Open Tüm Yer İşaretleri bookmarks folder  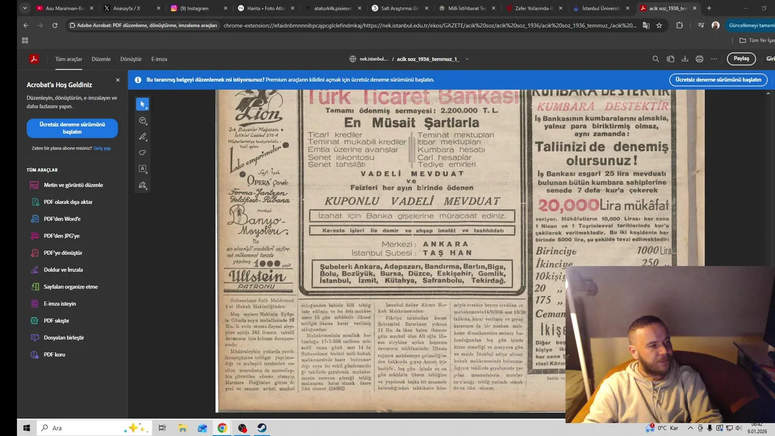coord(757,40)
